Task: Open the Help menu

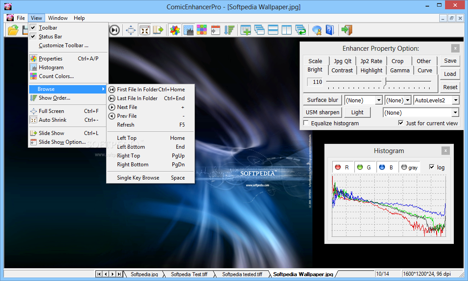Action: (x=79, y=18)
